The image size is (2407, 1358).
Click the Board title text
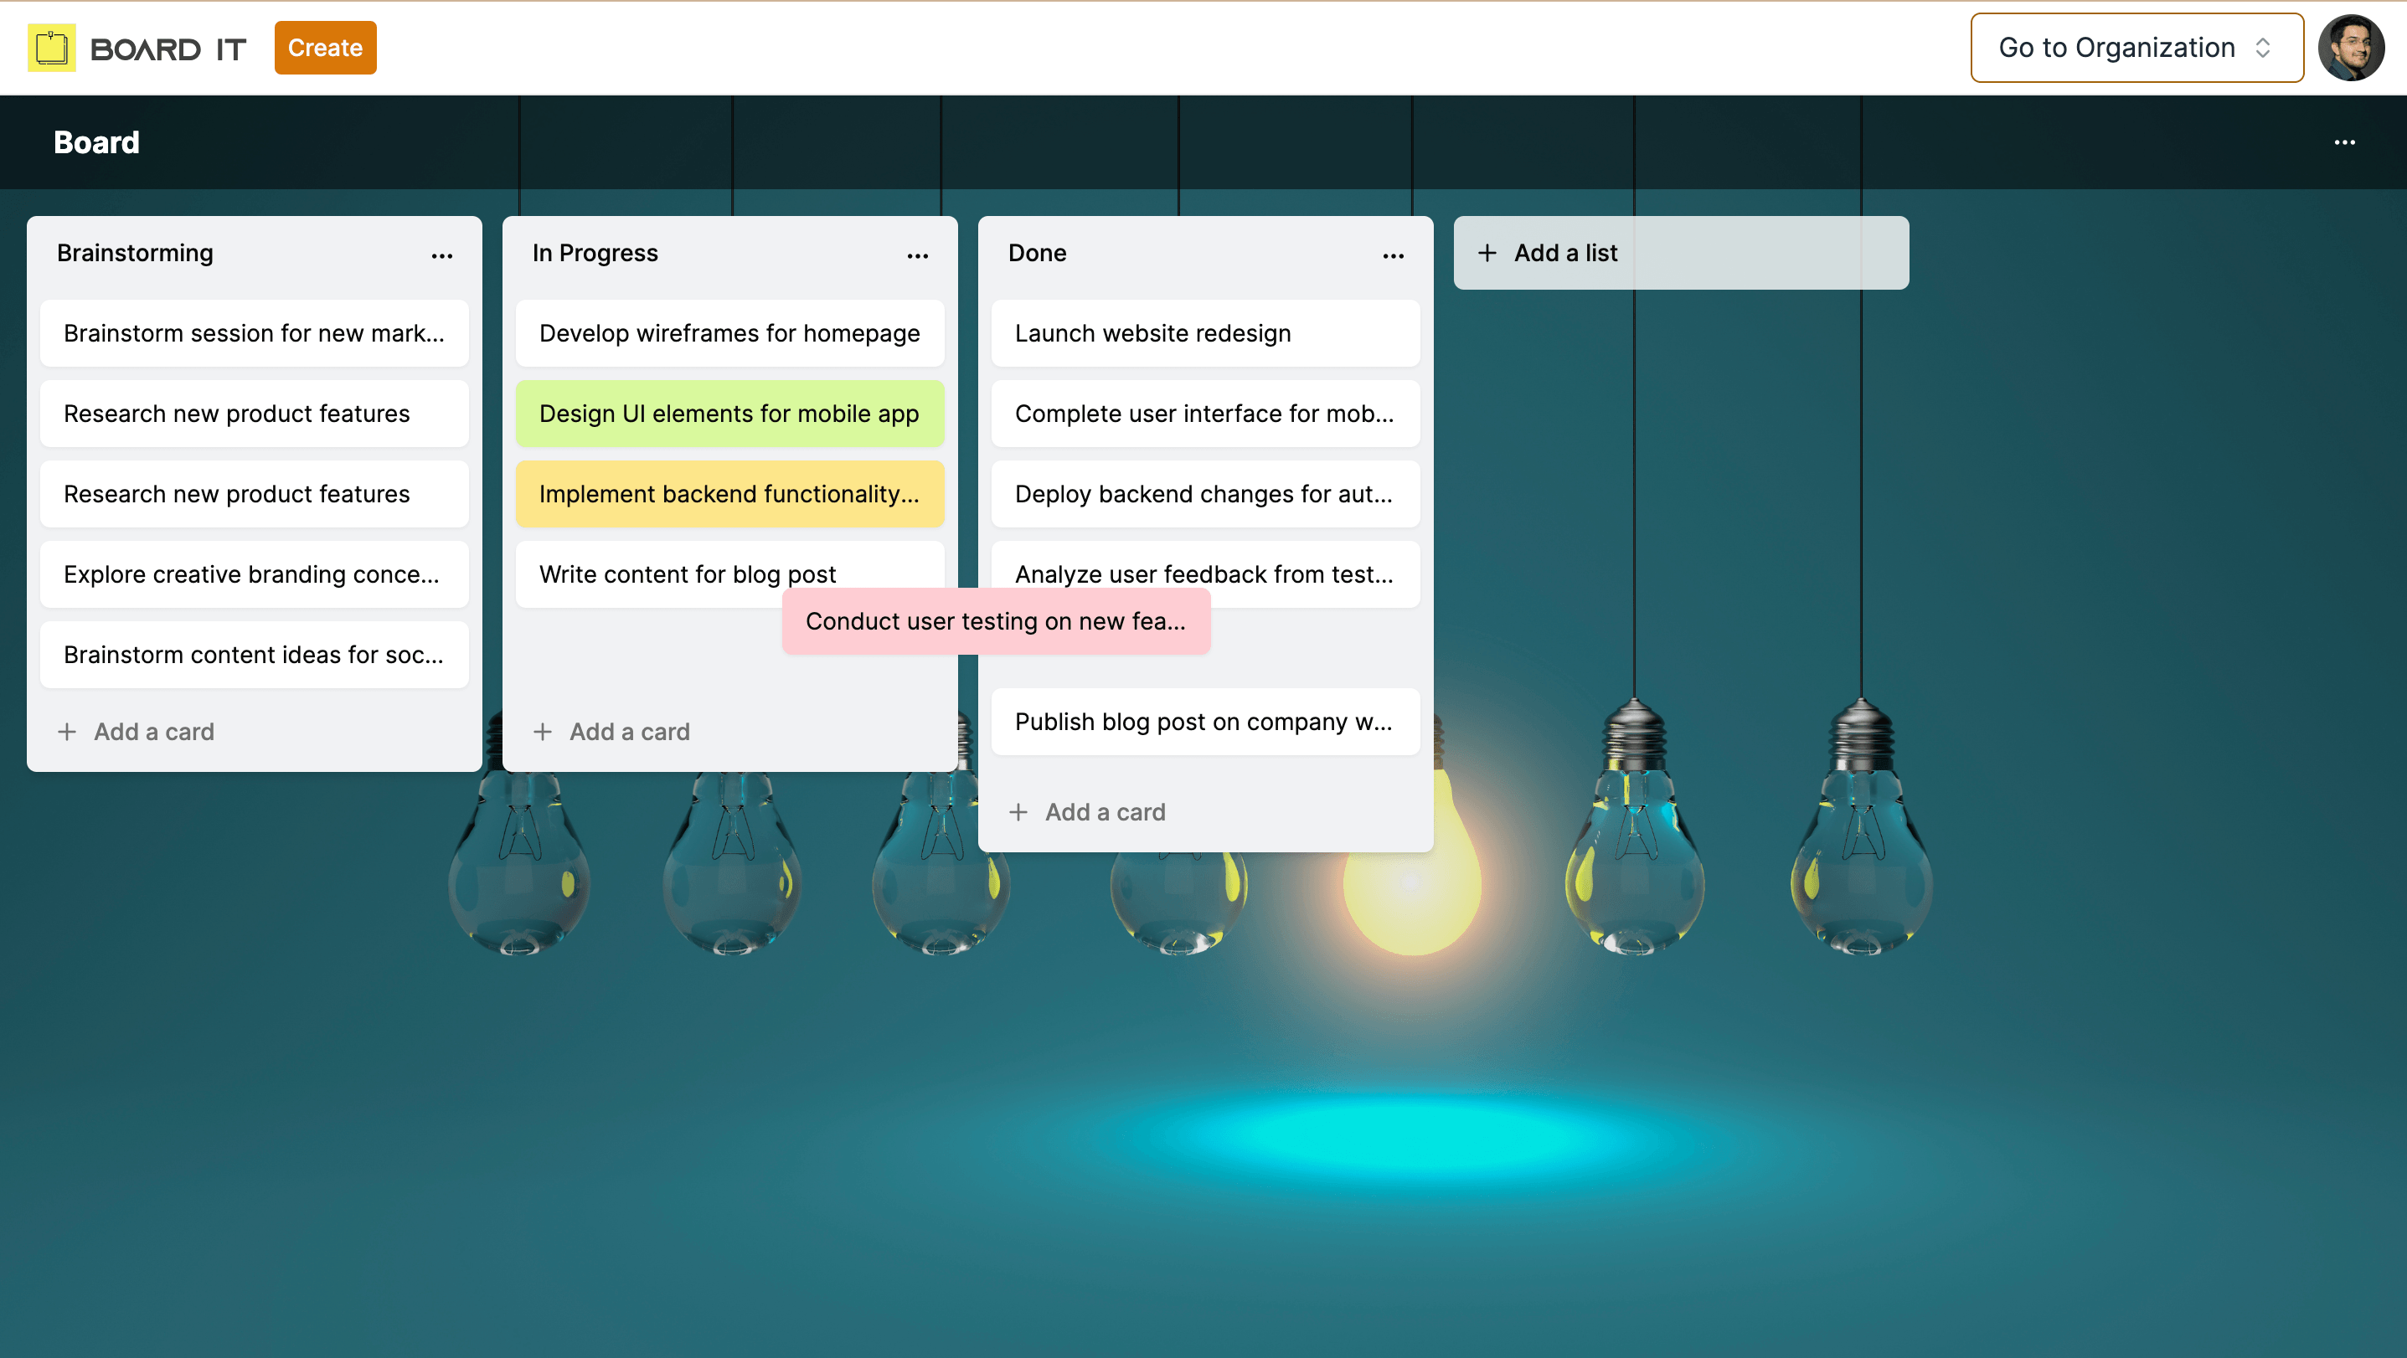[96, 142]
